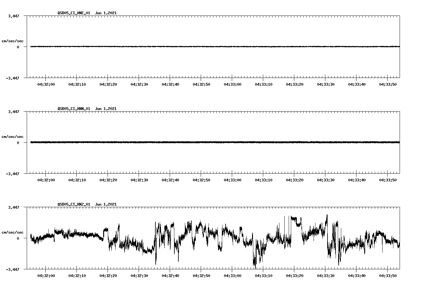Click the 3.447 upper limit on HNZ chart
422x287 pixels.
14,207
